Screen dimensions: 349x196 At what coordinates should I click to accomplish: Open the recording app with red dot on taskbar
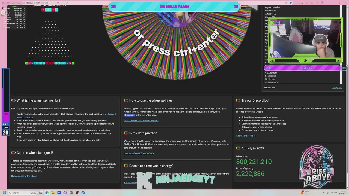(x=77, y=192)
